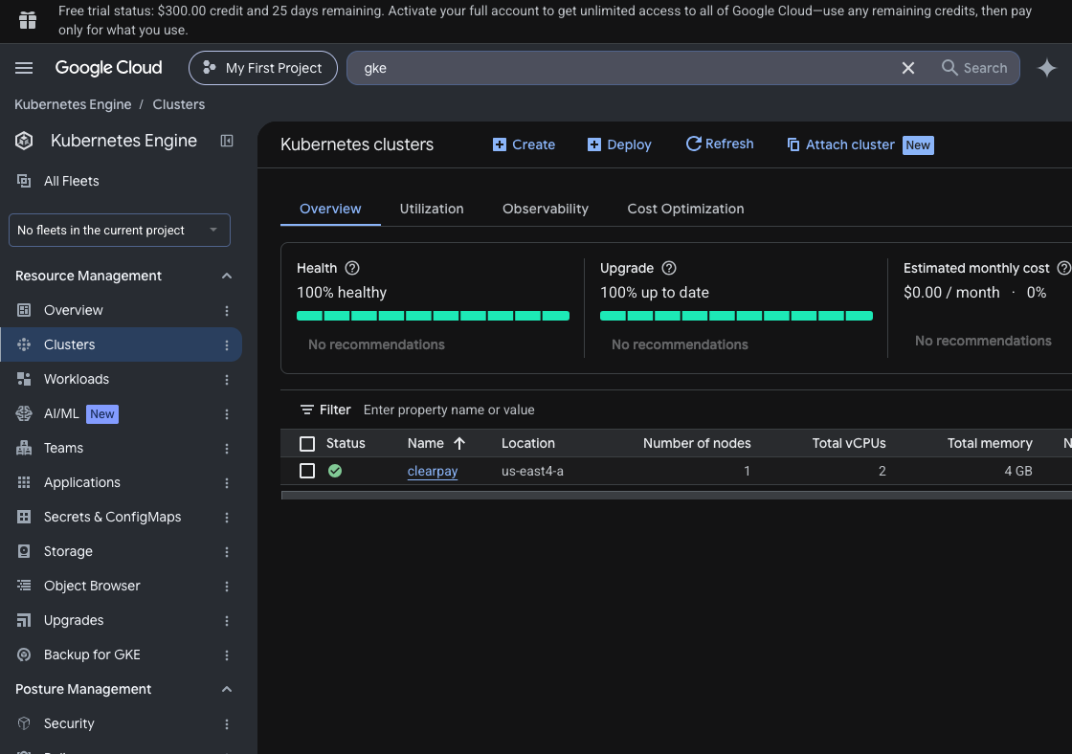Screen dimensions: 1072x754
Task: Click the Kubernetes Engine hexagon logo
Action: point(24,141)
